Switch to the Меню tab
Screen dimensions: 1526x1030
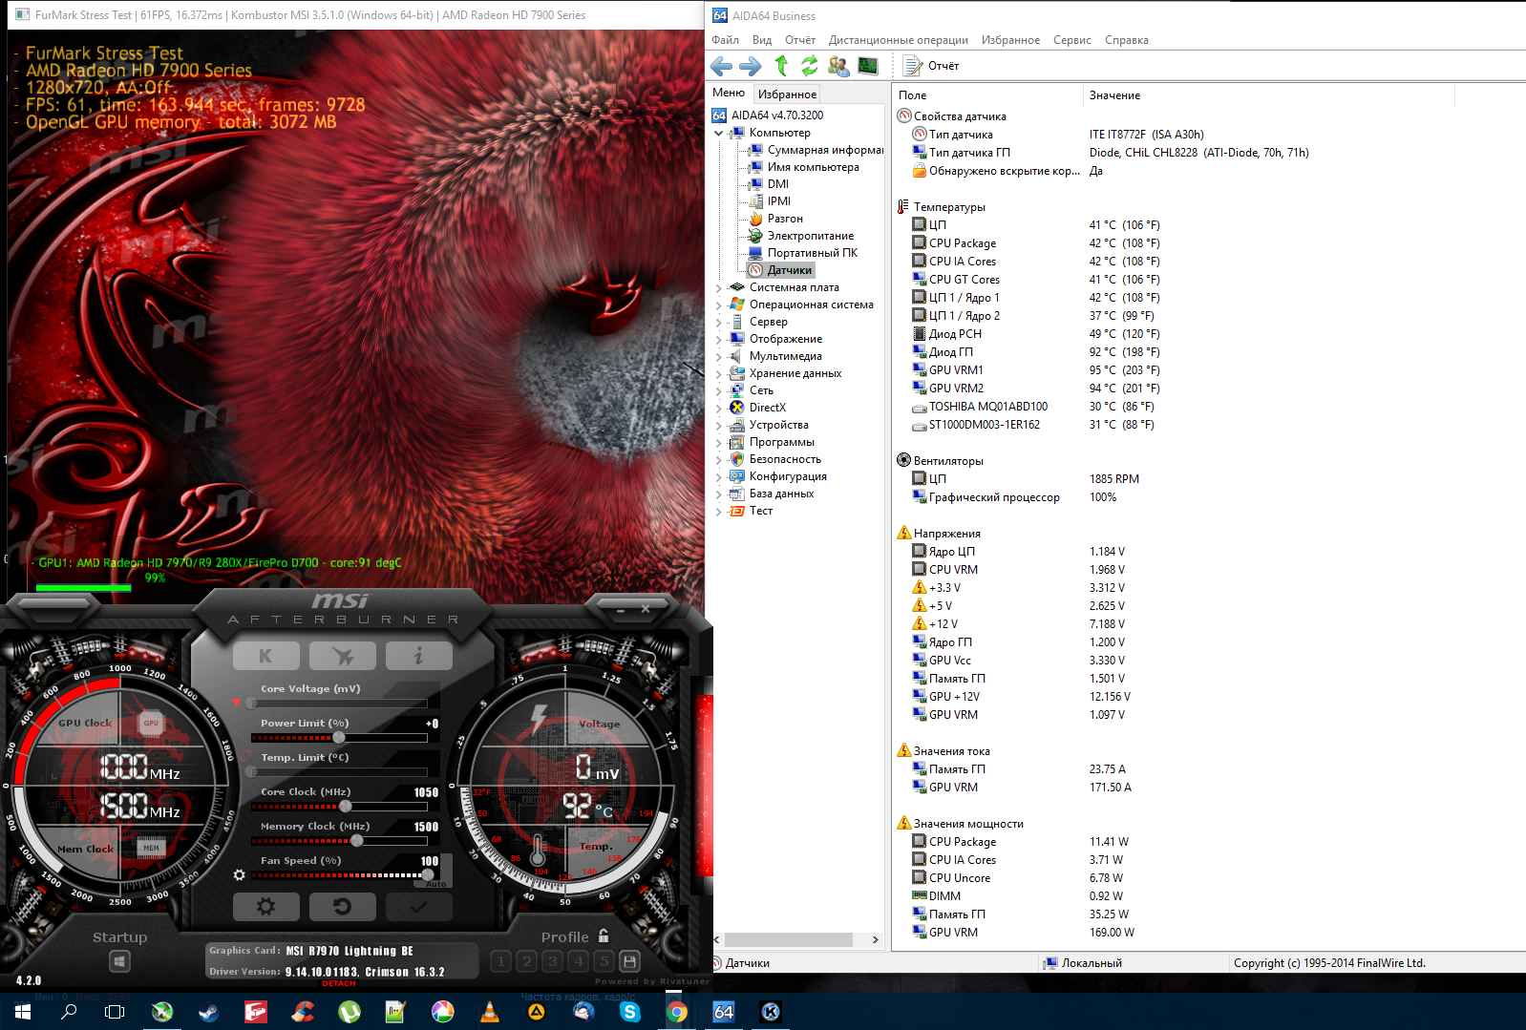[729, 93]
